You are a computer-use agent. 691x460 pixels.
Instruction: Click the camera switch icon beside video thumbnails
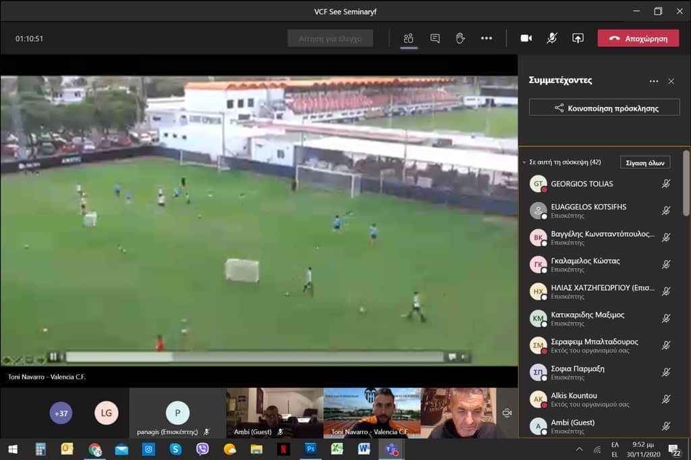(507, 413)
